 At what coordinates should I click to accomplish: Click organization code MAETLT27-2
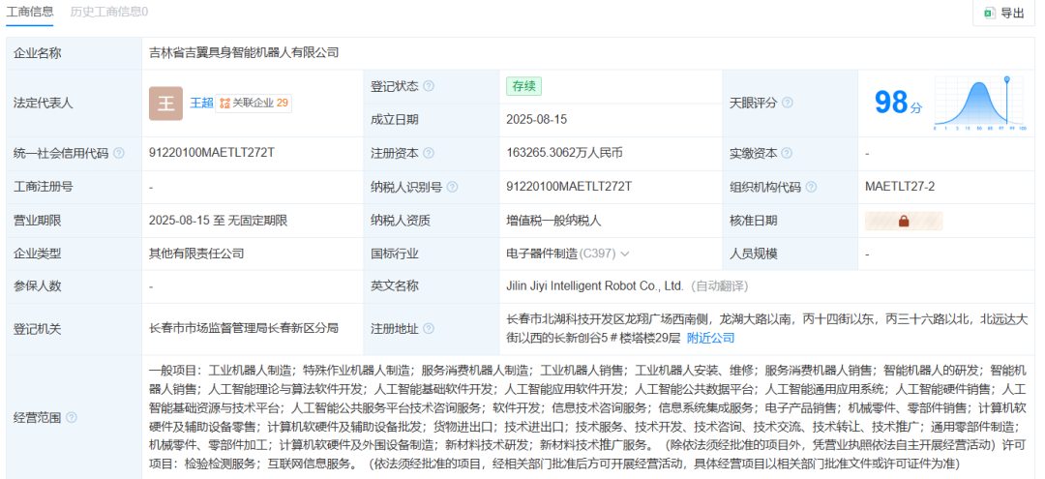(900, 187)
